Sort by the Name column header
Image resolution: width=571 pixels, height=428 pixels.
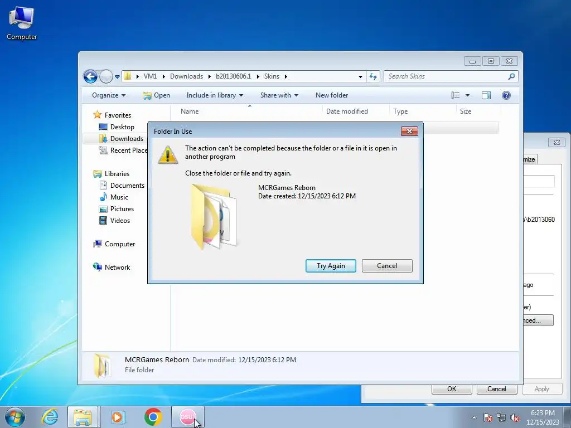tap(250, 111)
